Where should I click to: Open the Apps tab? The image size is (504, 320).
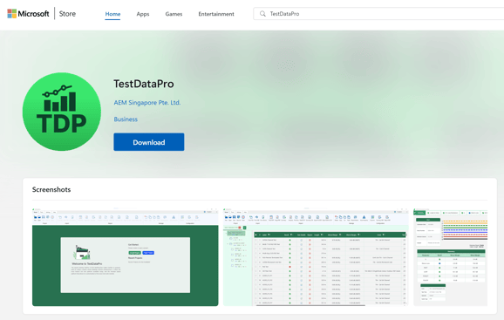click(143, 14)
